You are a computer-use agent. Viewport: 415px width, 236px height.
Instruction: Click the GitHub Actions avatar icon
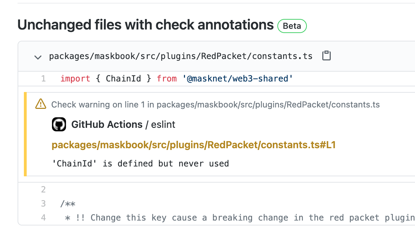(x=59, y=124)
